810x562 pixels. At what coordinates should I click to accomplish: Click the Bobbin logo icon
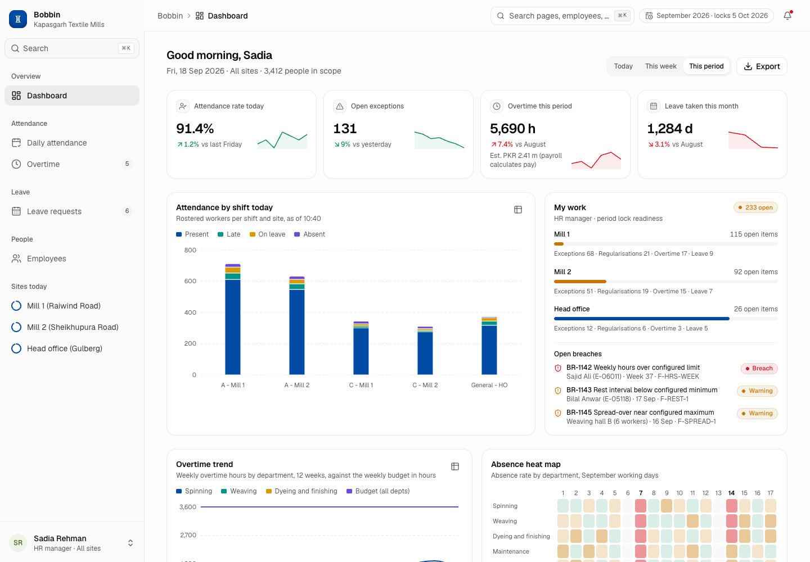18,19
